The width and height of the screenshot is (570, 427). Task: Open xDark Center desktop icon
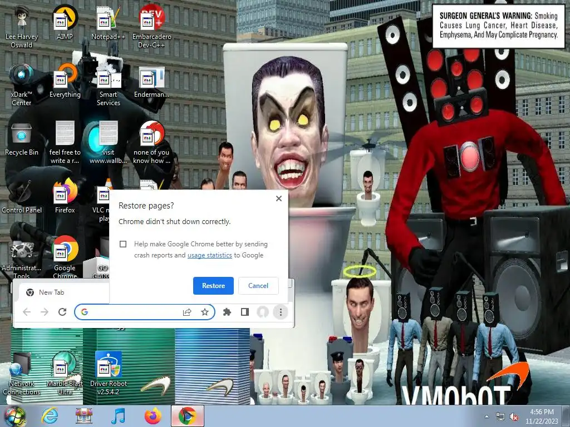[x=22, y=85]
